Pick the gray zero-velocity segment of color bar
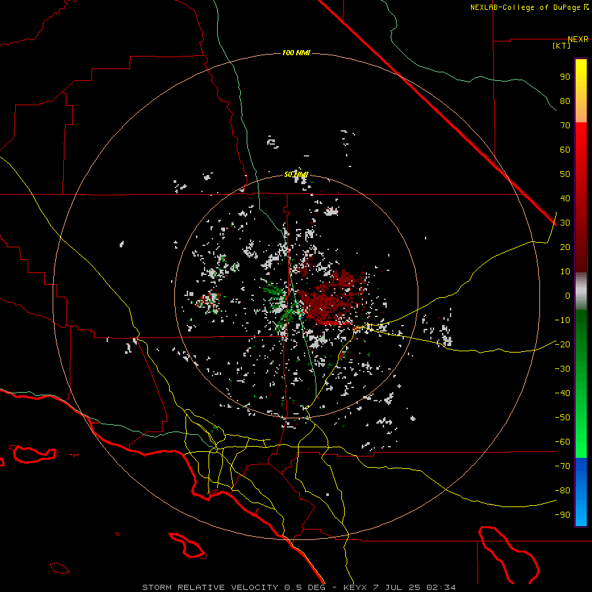The height and width of the screenshot is (592, 592). coord(581,291)
